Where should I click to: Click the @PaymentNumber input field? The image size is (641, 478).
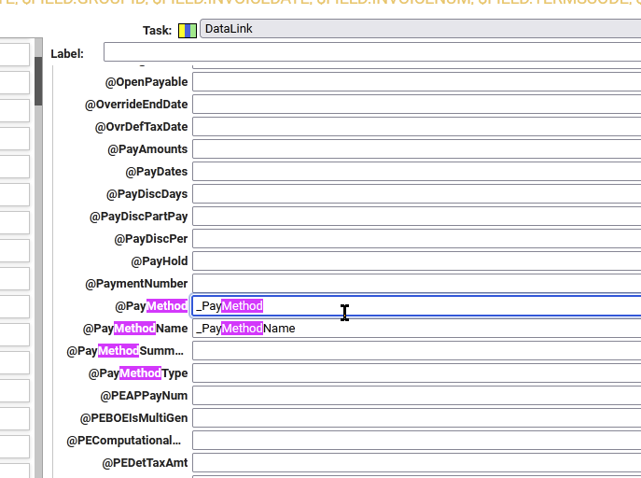coord(416,284)
